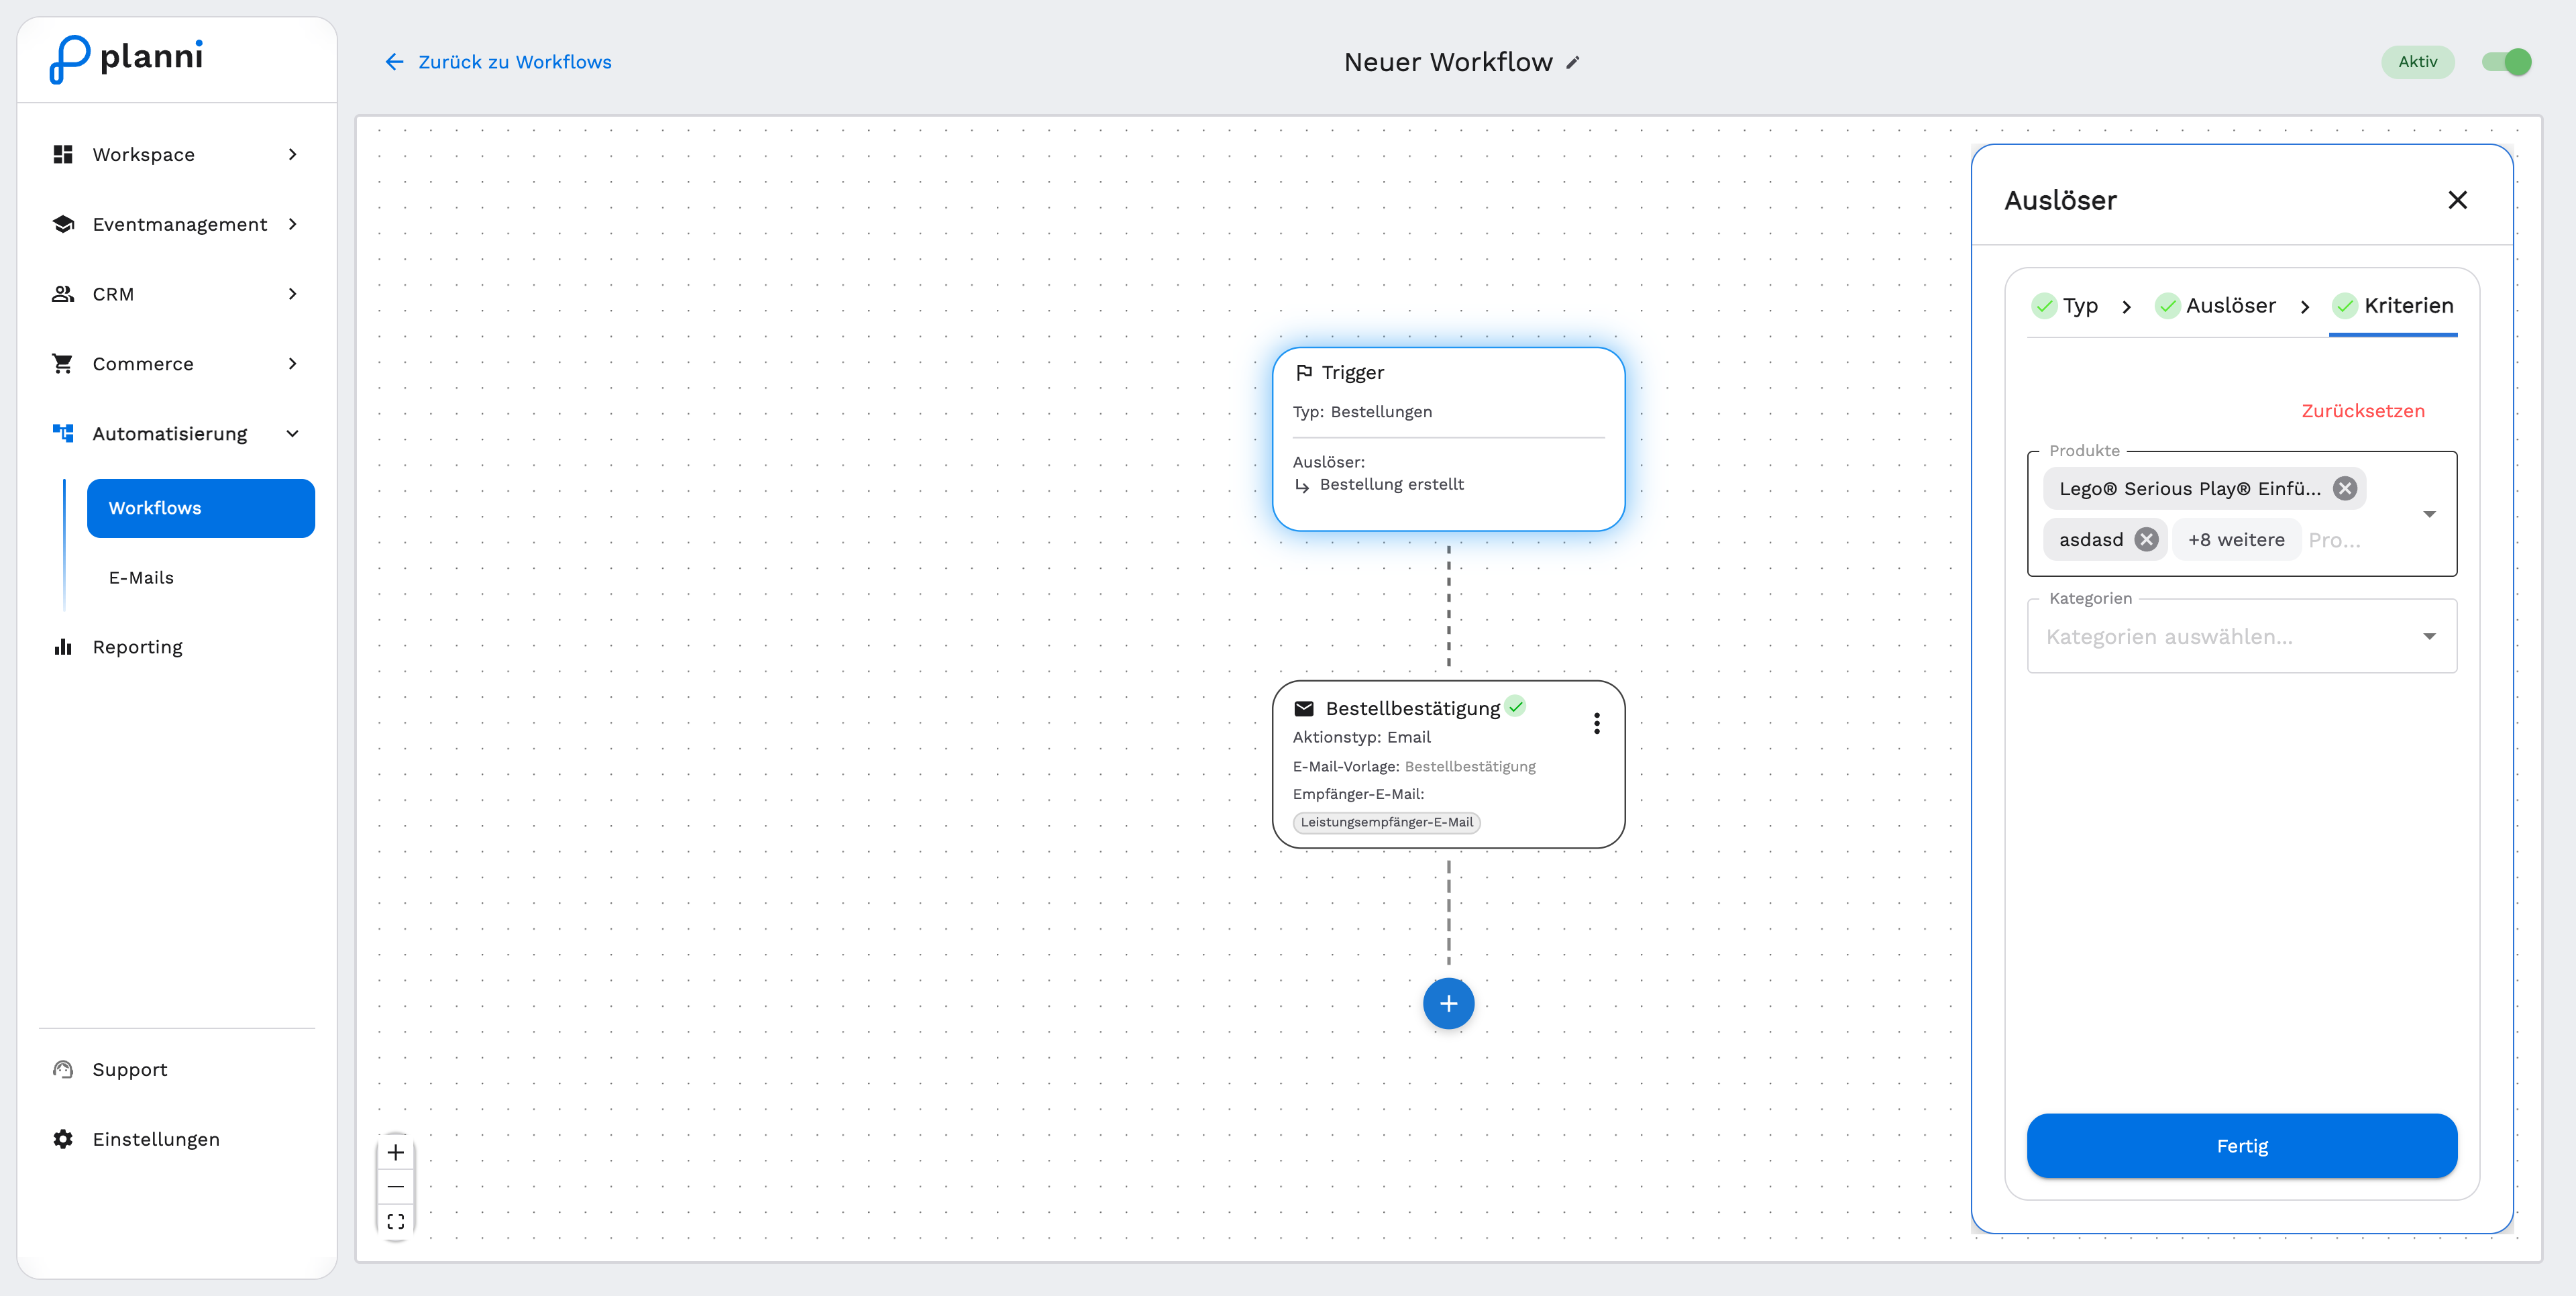The image size is (2576, 1296).
Task: Collapse the Automatisierung menu chevron
Action: click(292, 433)
